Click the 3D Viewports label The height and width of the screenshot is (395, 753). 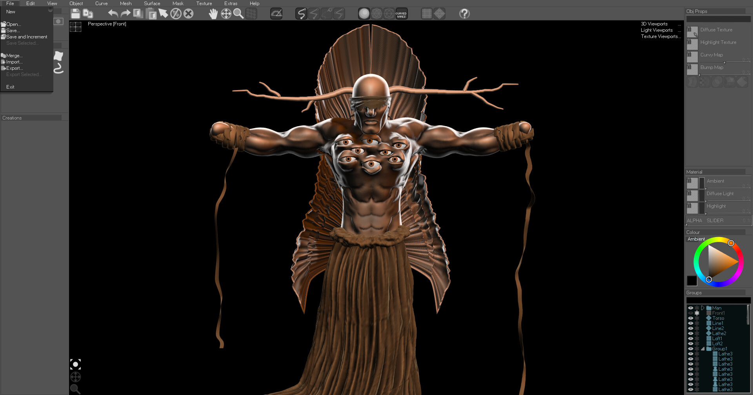(x=654, y=24)
